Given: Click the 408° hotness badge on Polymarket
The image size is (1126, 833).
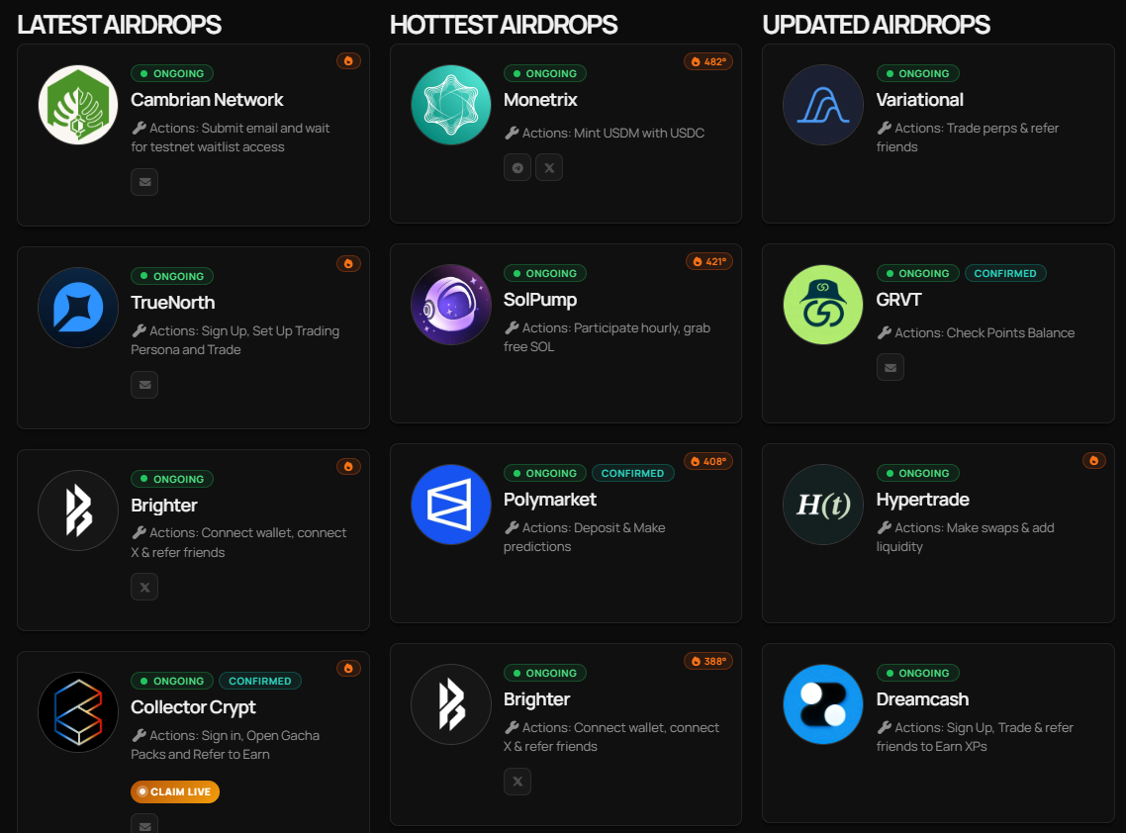Looking at the screenshot, I should pyautogui.click(x=708, y=461).
